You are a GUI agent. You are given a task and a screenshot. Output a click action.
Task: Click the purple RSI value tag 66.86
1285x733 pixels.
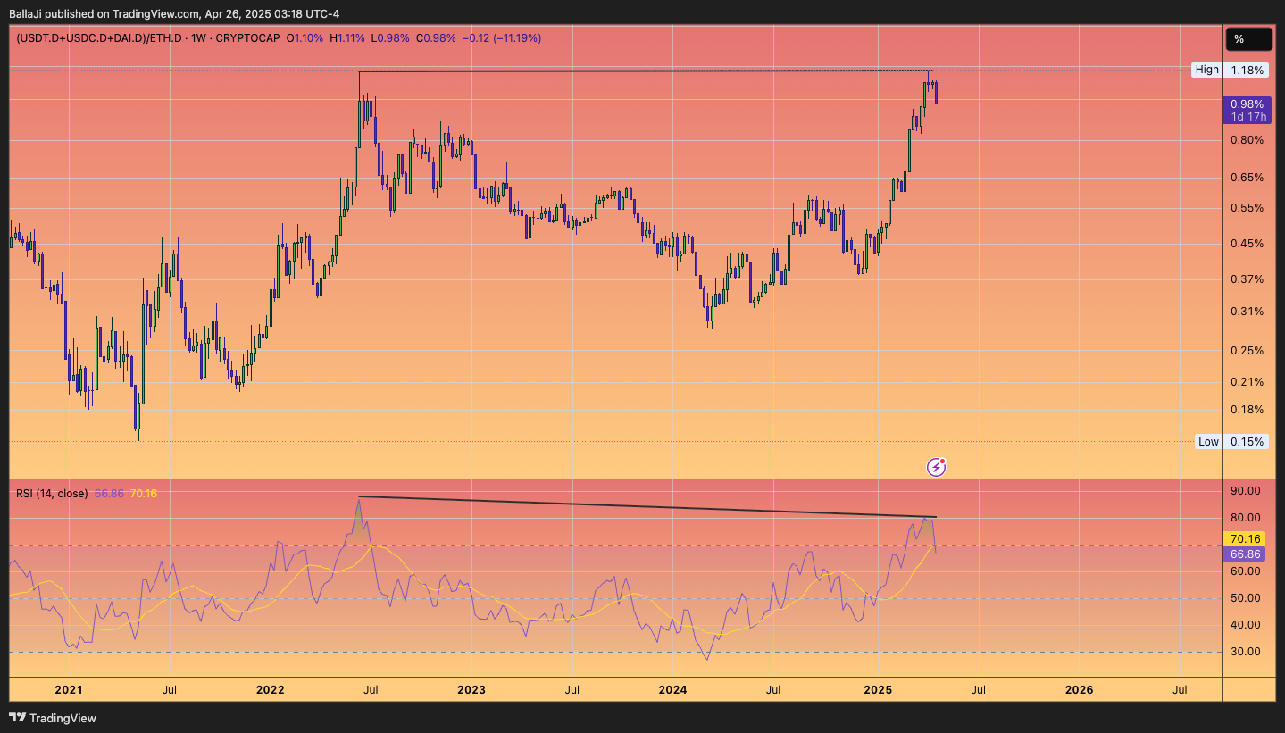pyautogui.click(x=1245, y=554)
